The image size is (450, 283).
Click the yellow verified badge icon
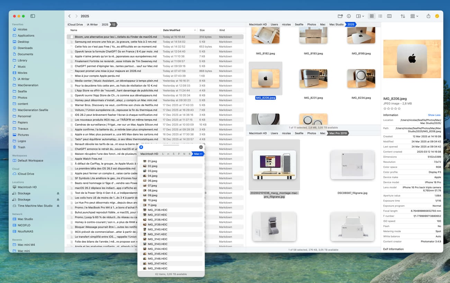point(437,16)
